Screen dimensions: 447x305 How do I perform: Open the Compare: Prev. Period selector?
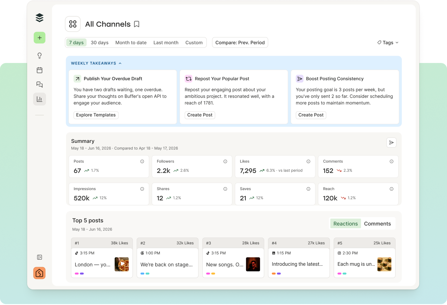point(240,42)
